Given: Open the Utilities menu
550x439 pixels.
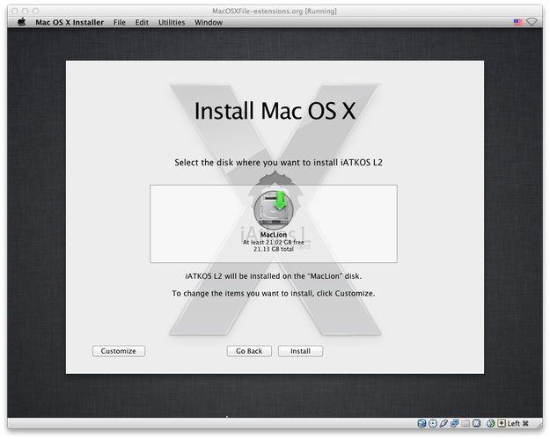Looking at the screenshot, I should coord(172,23).
